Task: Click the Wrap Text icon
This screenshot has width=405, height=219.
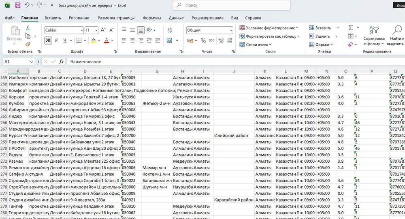Action: click(170, 30)
